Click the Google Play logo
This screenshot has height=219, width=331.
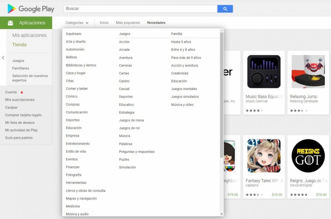[x=31, y=9]
